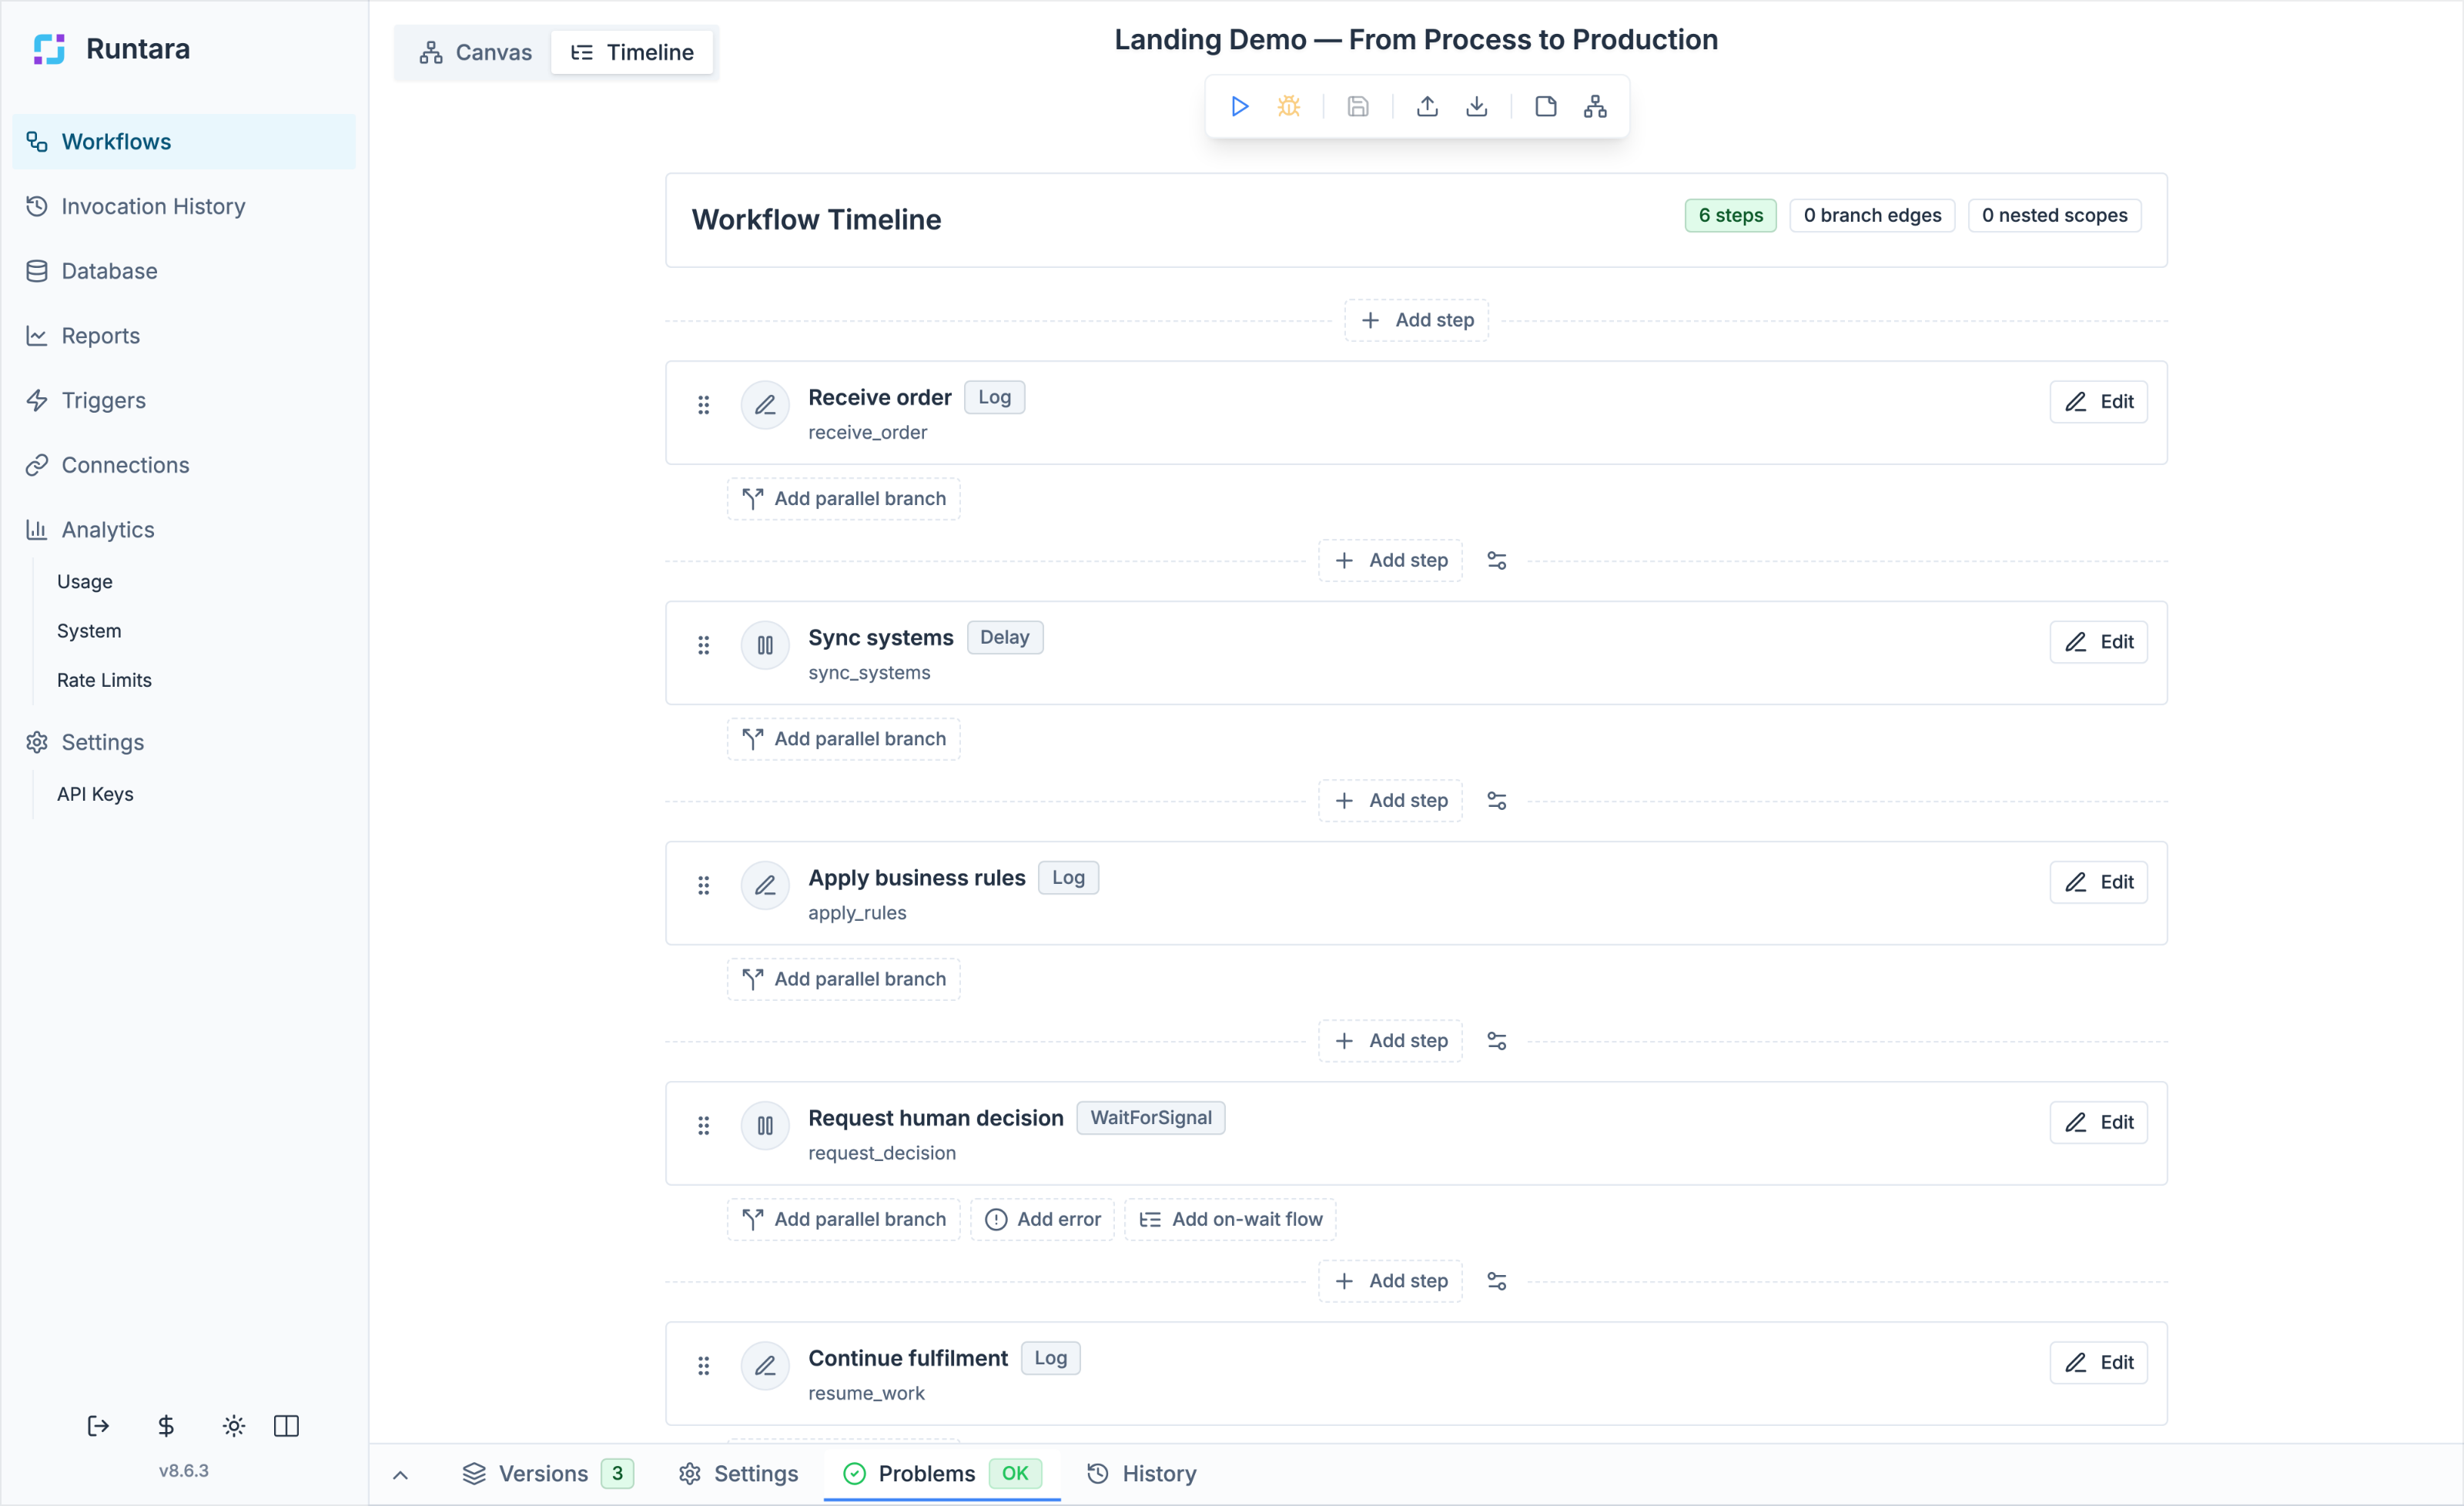Open edge options icon after Request human decision
Viewport: 2464px width, 1506px height.
click(x=1497, y=1281)
